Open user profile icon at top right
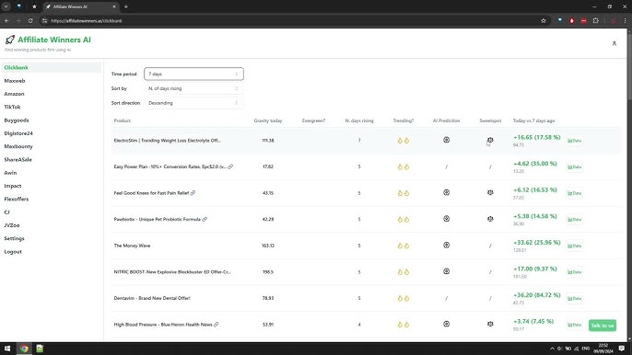Viewport: 632px width, 355px height. [614, 43]
